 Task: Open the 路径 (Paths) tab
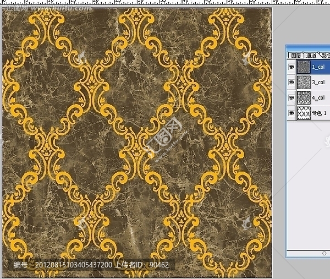[325, 56]
